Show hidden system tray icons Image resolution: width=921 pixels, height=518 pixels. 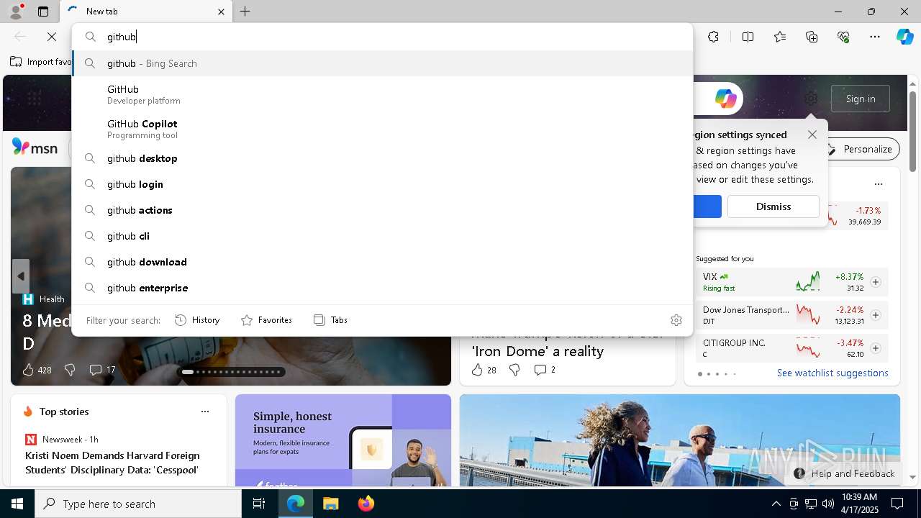click(776, 504)
